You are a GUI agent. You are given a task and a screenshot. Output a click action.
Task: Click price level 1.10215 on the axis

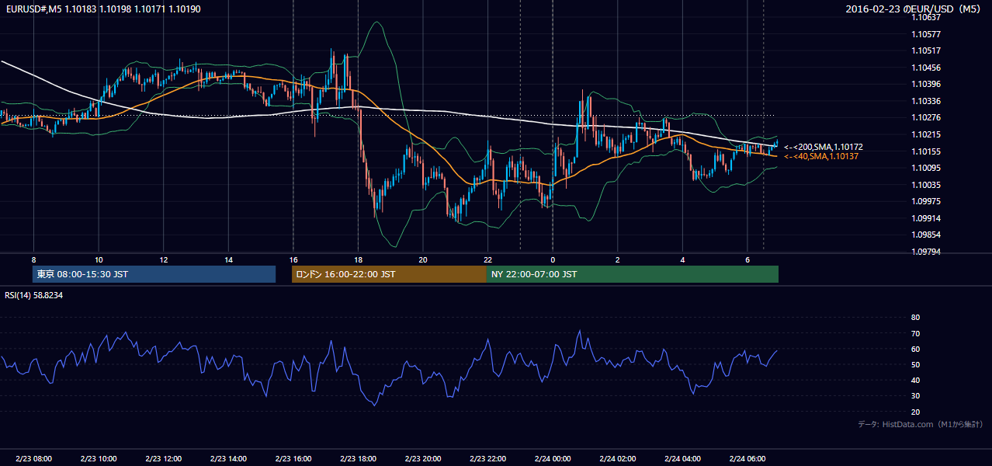point(926,134)
